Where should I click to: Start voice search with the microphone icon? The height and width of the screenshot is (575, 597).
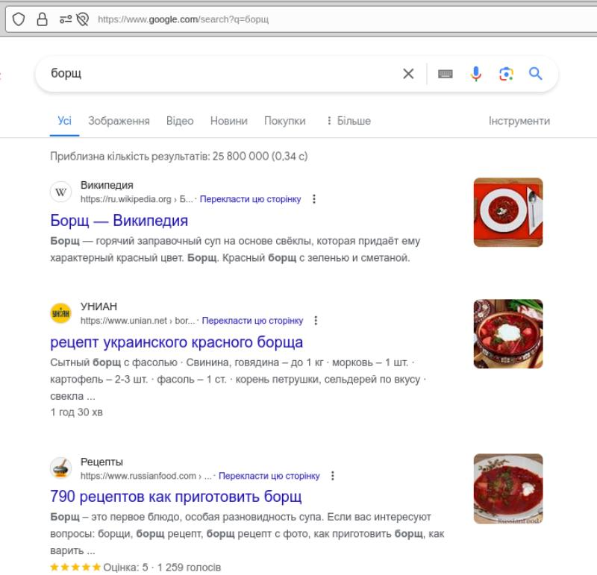[475, 74]
